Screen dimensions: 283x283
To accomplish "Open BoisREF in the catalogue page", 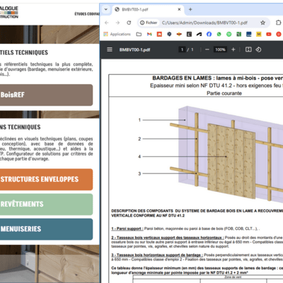I will point(46,95).
